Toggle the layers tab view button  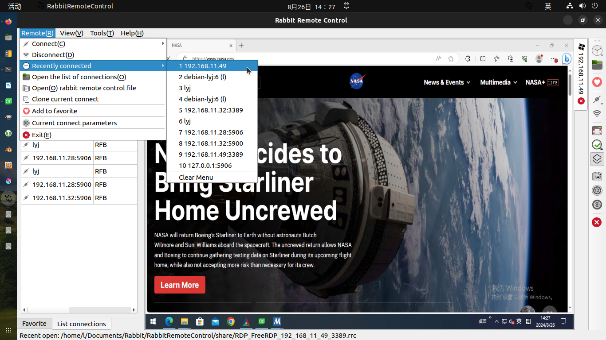pos(597,159)
